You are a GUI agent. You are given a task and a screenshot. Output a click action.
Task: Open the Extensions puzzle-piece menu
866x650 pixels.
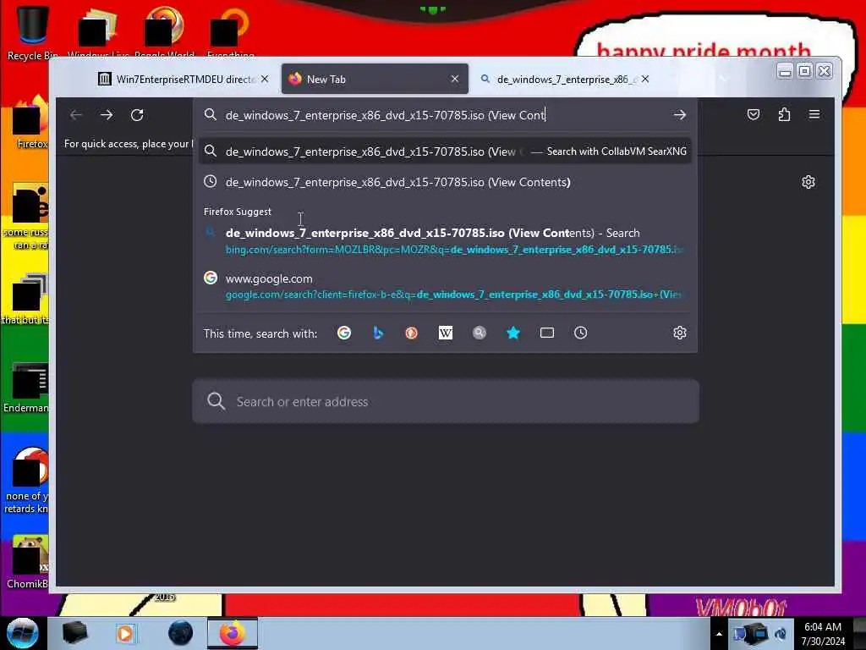tap(784, 115)
